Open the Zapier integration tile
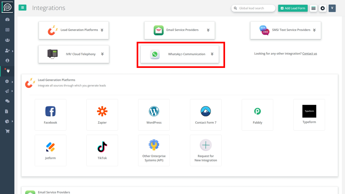This screenshot has height=194, width=345. [102, 115]
